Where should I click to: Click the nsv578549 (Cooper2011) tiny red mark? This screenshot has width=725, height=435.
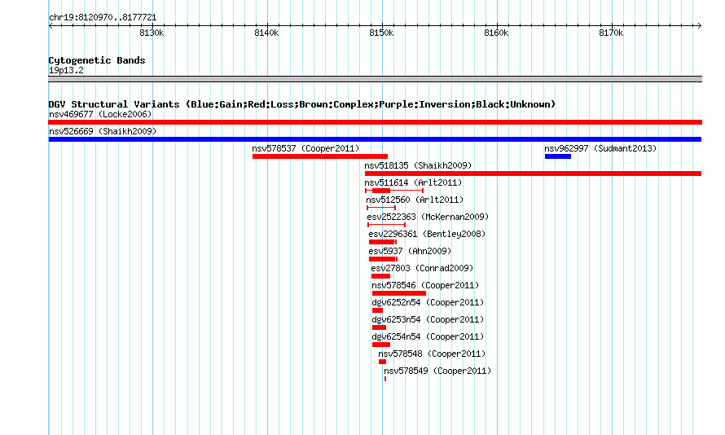click(385, 379)
